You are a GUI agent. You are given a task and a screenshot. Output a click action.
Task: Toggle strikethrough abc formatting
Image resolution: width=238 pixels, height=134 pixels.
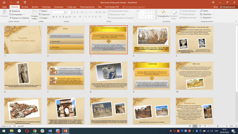point(66,17)
